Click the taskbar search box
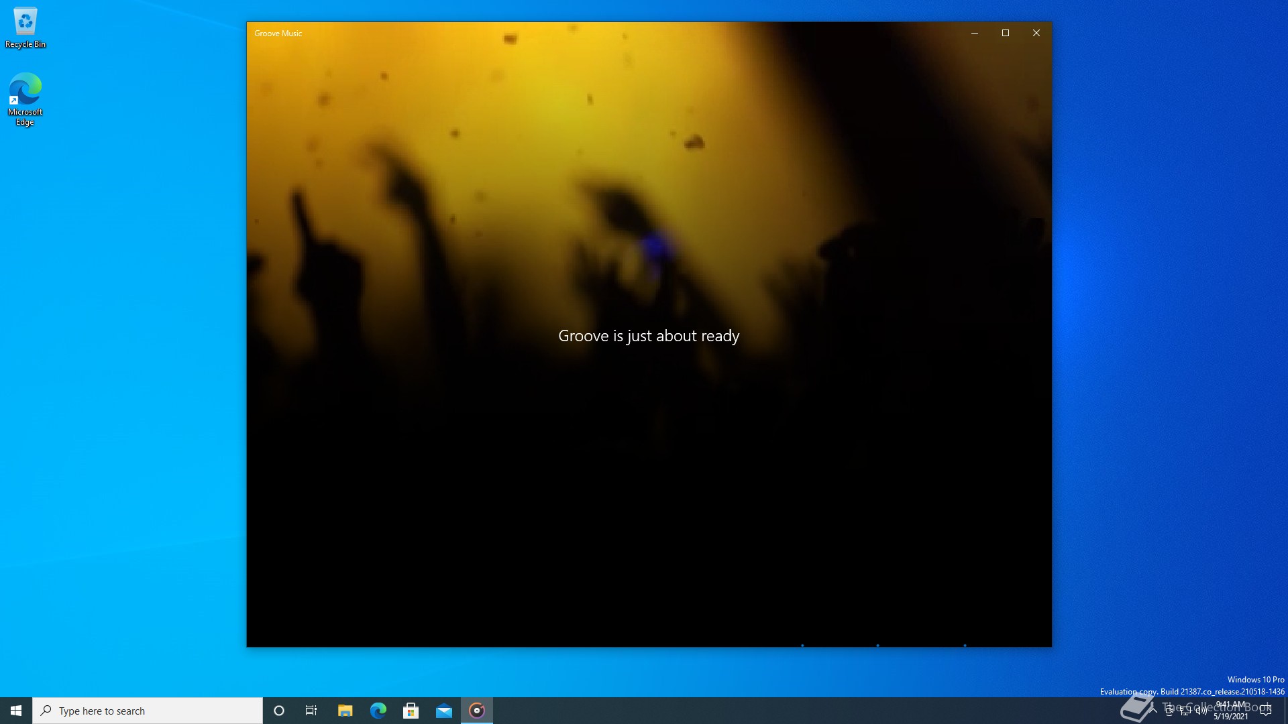This screenshot has height=724, width=1288. 148,711
